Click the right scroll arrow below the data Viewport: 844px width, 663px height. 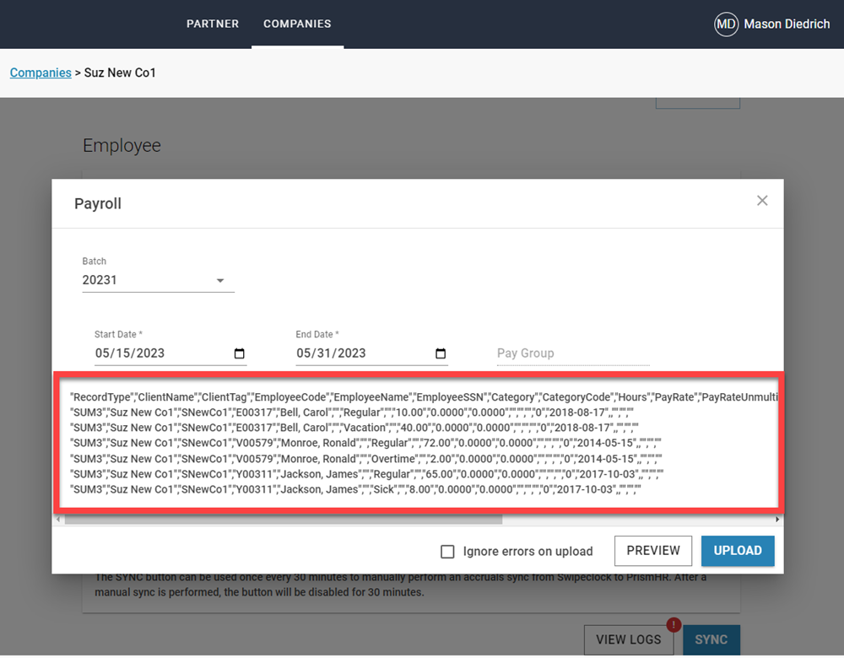click(x=777, y=518)
